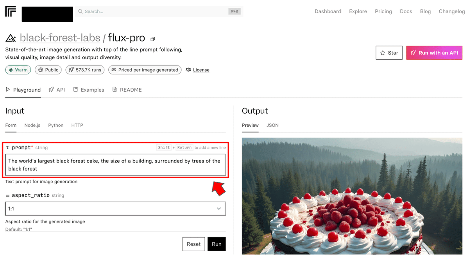Run the model with the Run button
This screenshot has width=469, height=260.
(x=217, y=244)
